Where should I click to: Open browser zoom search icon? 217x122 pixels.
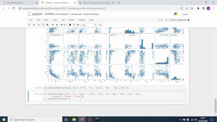pos(182,8)
